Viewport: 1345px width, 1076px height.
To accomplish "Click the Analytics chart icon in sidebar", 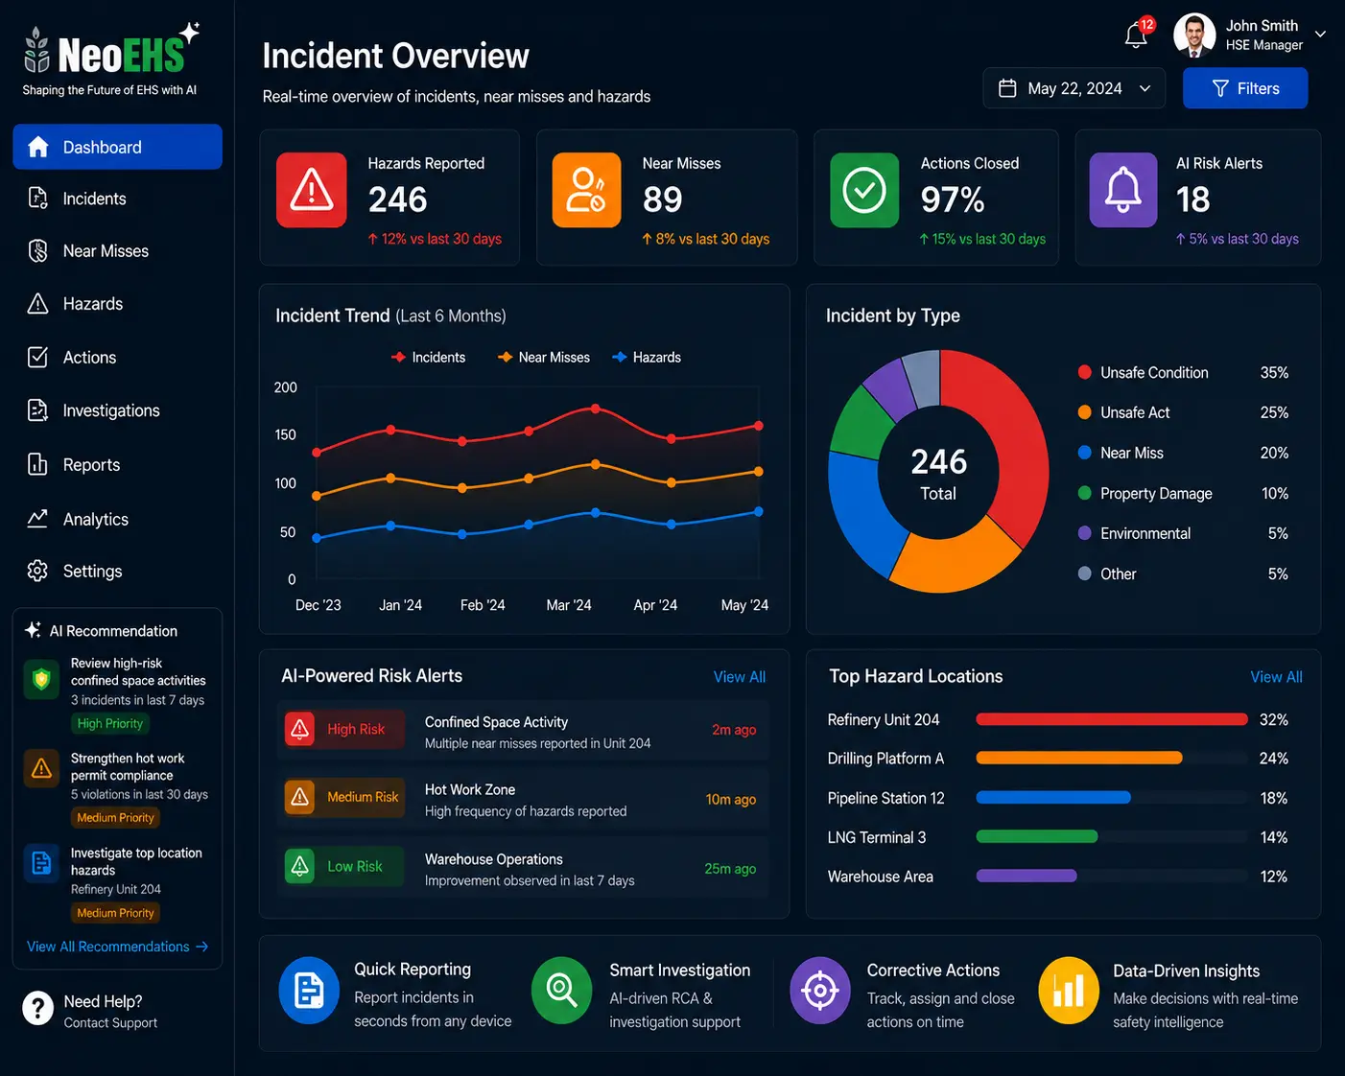I will pyautogui.click(x=37, y=519).
